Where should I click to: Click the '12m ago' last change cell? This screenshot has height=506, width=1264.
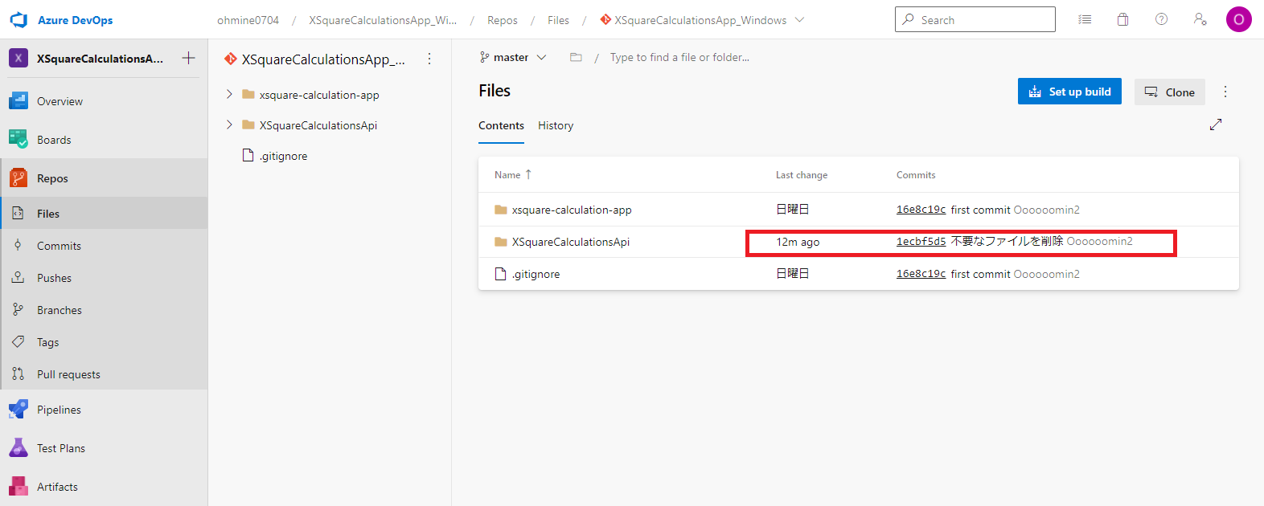tap(798, 242)
